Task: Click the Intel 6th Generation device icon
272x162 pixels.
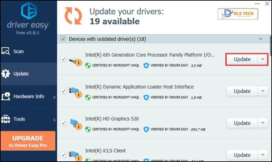Action: click(75, 60)
